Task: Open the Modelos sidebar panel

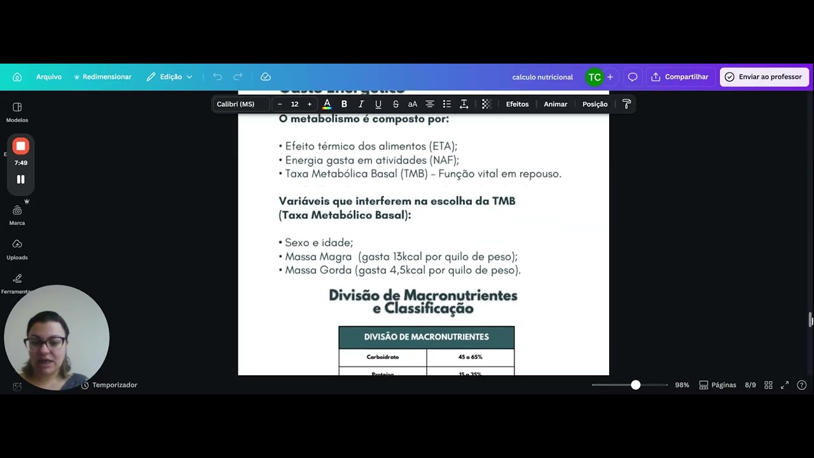Action: pos(17,112)
